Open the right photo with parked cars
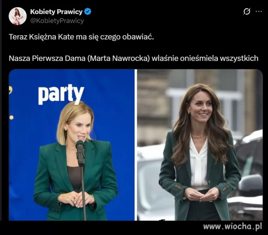 pos(200,145)
